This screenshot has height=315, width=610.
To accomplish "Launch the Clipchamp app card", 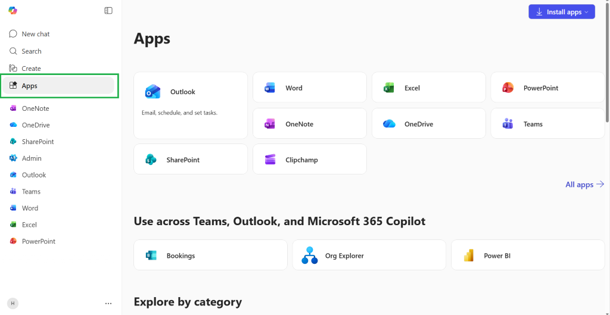I will [x=310, y=160].
